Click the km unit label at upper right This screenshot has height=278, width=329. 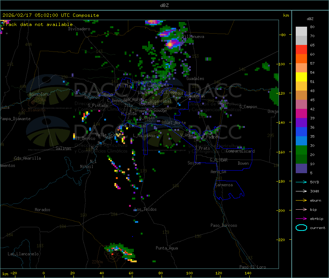[x=286, y=15]
